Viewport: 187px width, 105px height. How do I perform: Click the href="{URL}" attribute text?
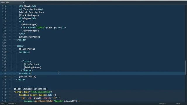pos(37,28)
